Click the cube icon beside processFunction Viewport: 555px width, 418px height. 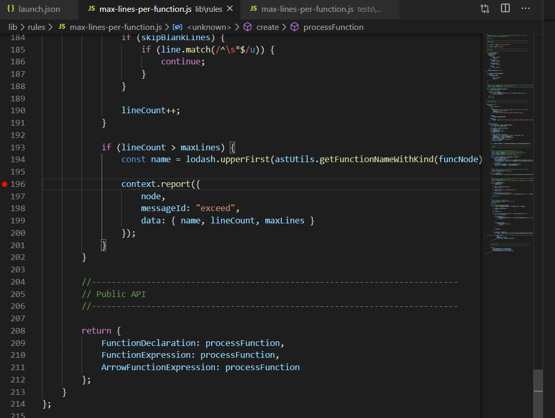click(294, 27)
